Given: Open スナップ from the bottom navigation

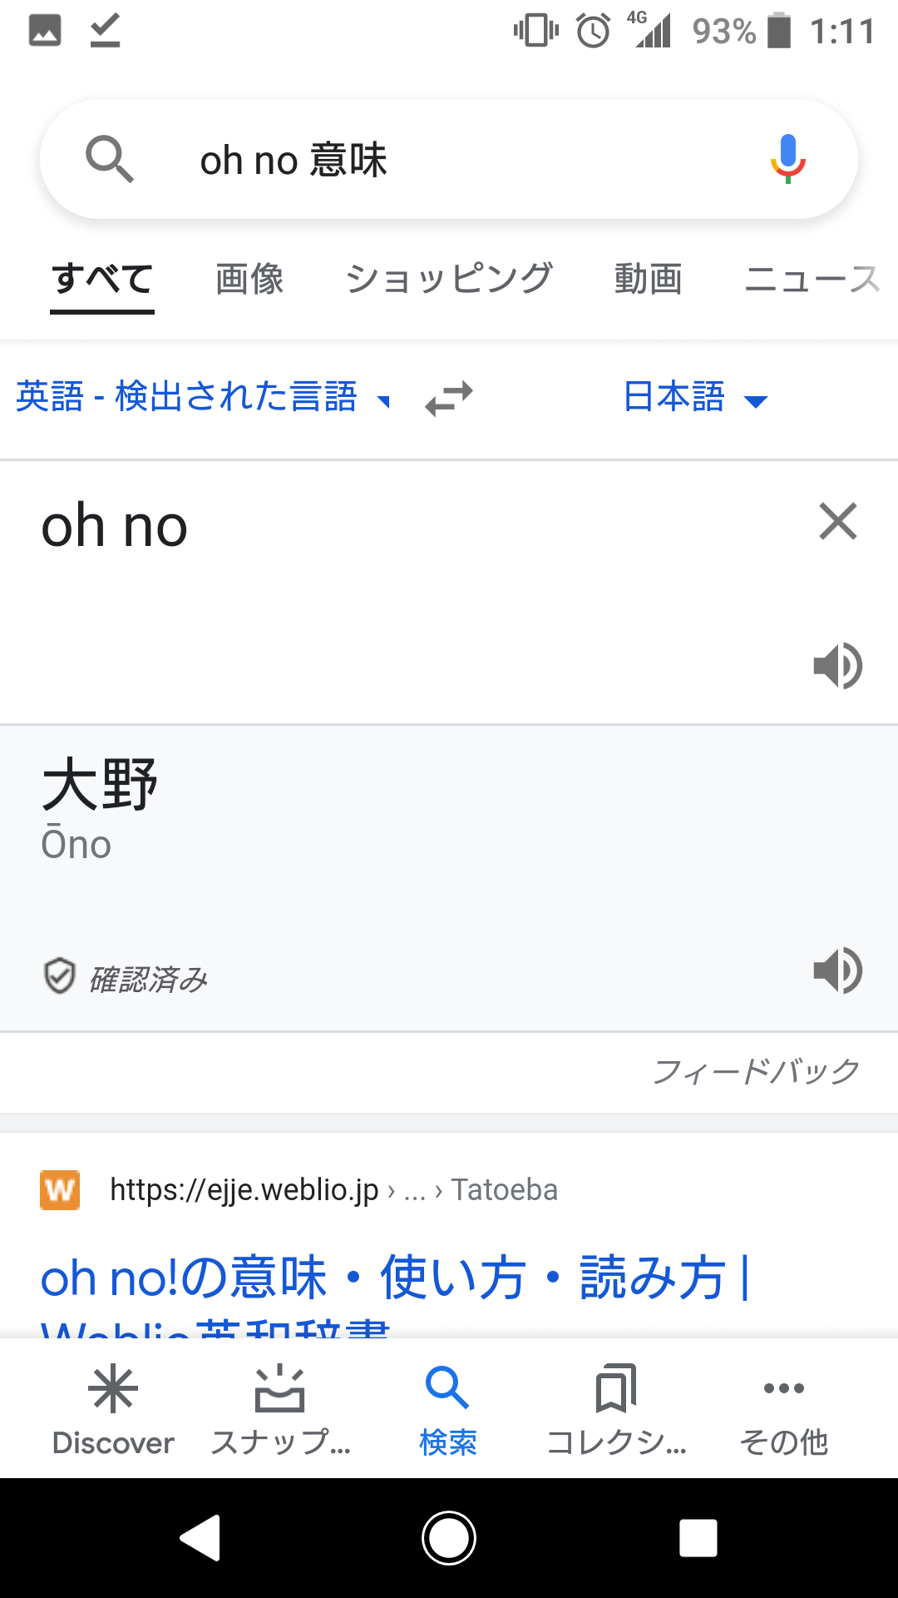Looking at the screenshot, I should [281, 1407].
